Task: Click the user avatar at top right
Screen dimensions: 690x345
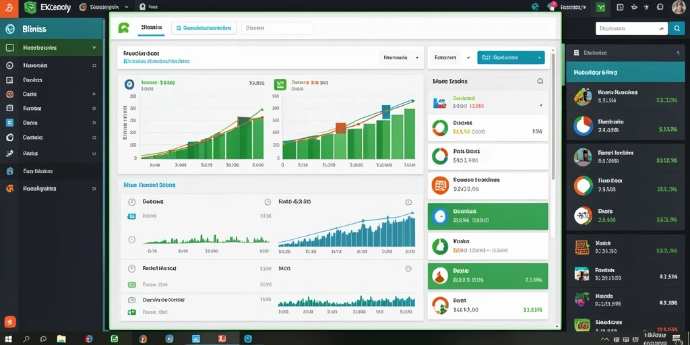Action: 680,7
